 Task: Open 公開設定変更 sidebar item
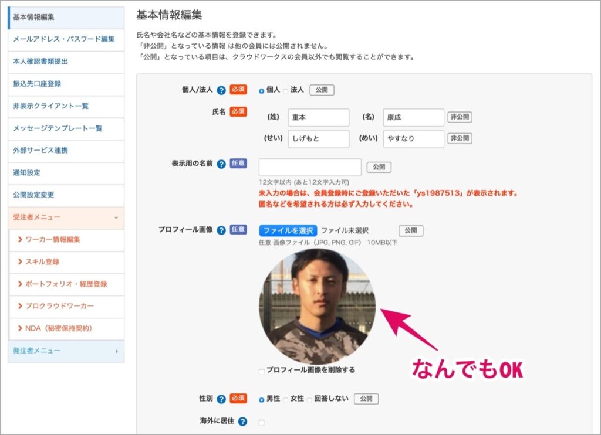(x=66, y=195)
